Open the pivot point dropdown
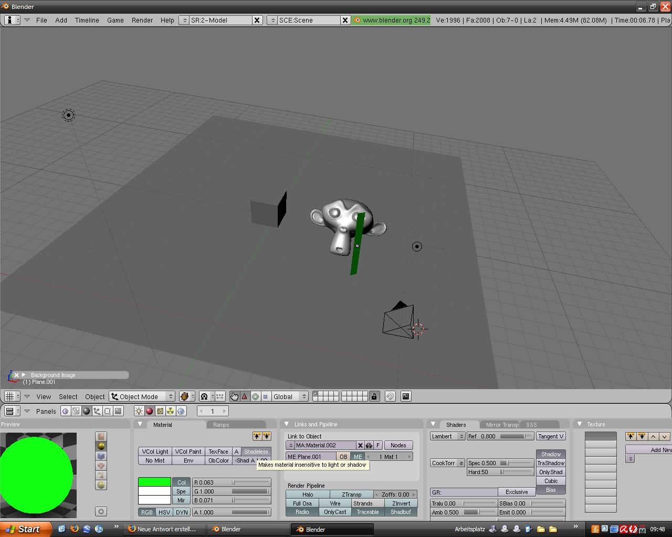Image resolution: width=672 pixels, height=537 pixels. click(x=207, y=396)
